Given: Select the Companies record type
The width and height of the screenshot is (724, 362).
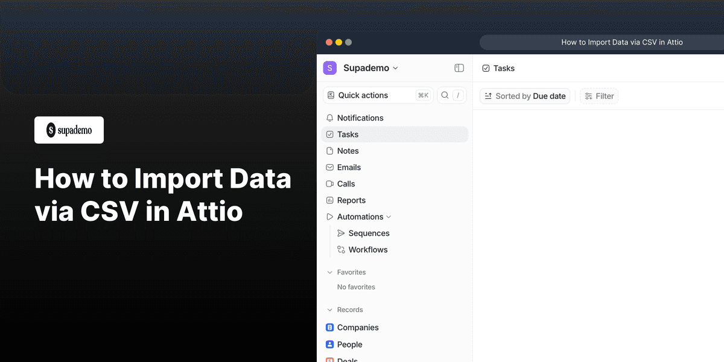Looking at the screenshot, I should (x=358, y=327).
